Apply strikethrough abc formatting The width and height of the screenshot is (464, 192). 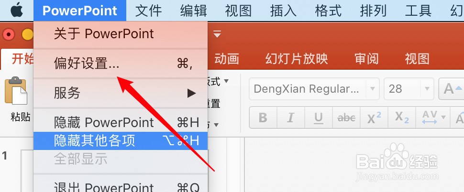pos(346,117)
